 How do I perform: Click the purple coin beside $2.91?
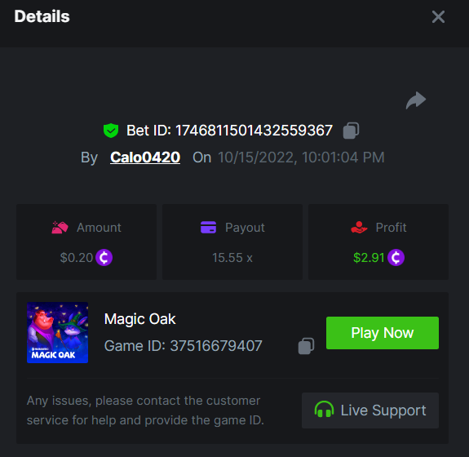click(x=396, y=257)
